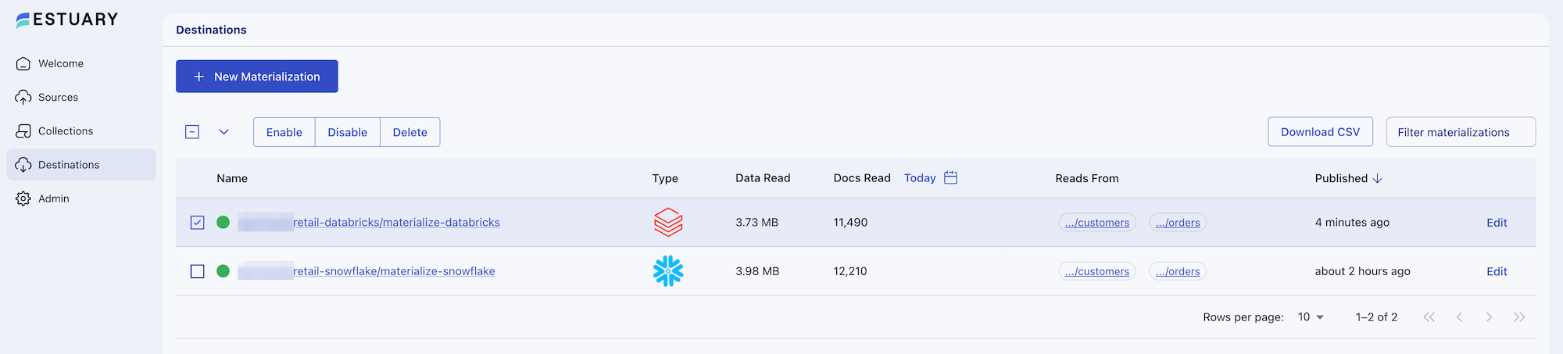Click the '4 minutes ago' published time
Image resolution: width=1563 pixels, height=354 pixels.
1352,223
